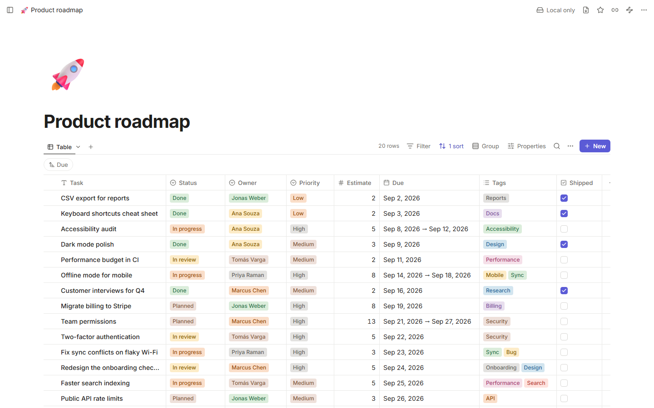This screenshot has width=654, height=408.
Task: Toggle the sidebar panel icon
Action: coord(10,10)
